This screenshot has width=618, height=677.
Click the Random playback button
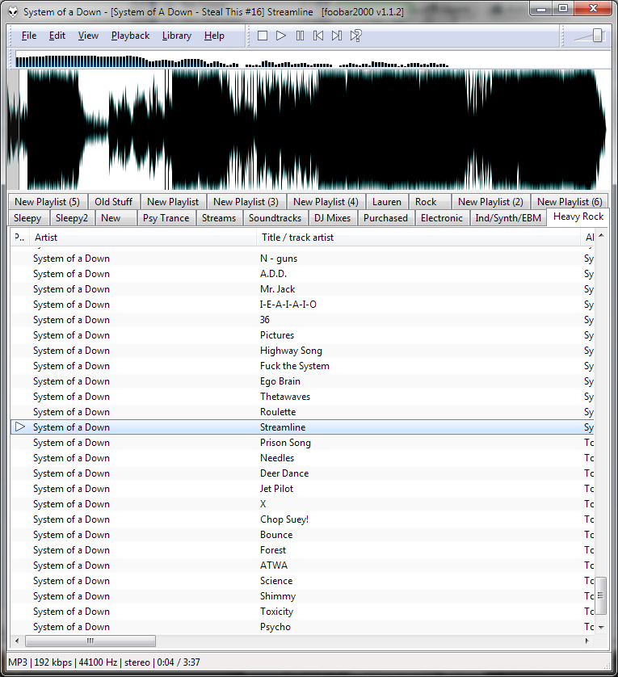point(356,36)
